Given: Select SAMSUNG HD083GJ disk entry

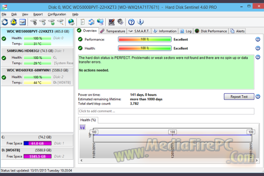Looking at the screenshot, I should pyautogui.click(x=37, y=57).
